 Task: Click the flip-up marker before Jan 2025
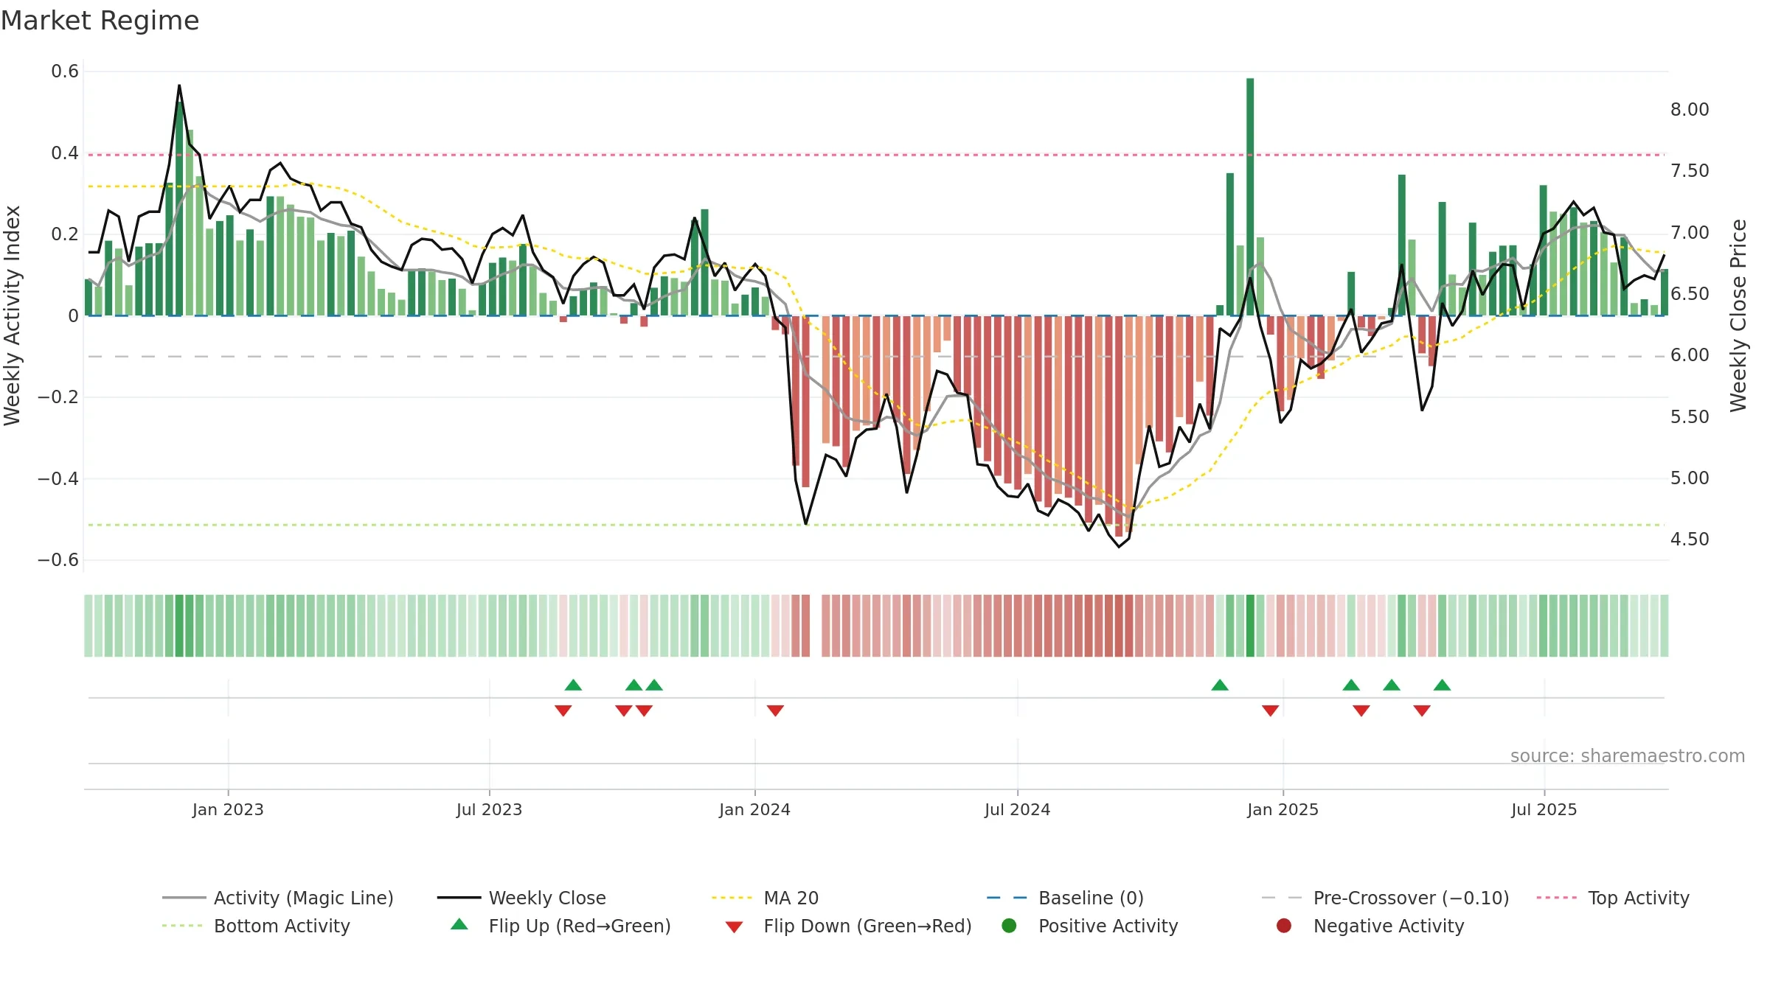(1220, 685)
